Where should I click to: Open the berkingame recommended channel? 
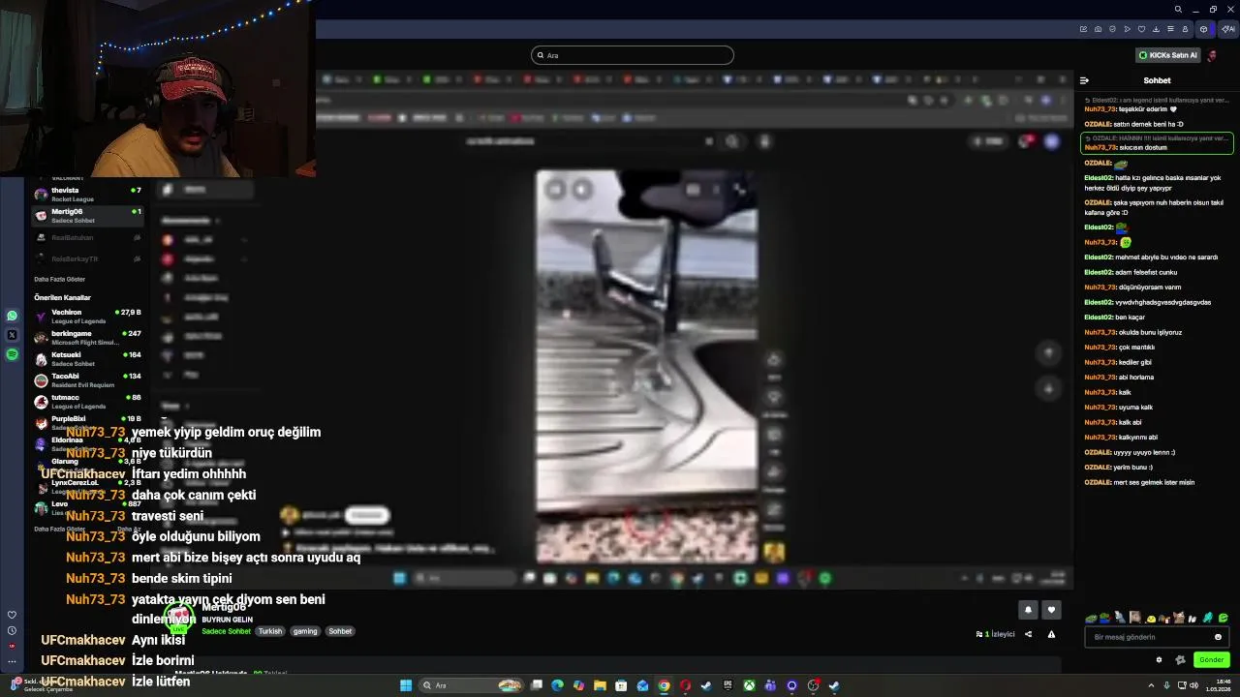click(88, 338)
